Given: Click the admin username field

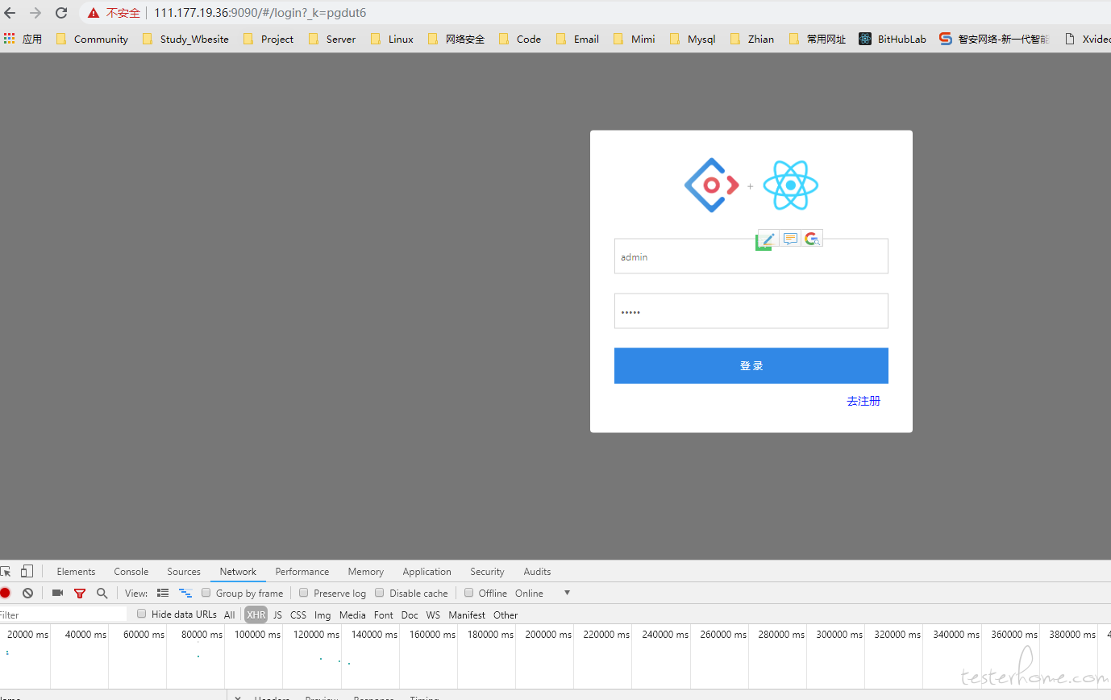Looking at the screenshot, I should (x=751, y=256).
